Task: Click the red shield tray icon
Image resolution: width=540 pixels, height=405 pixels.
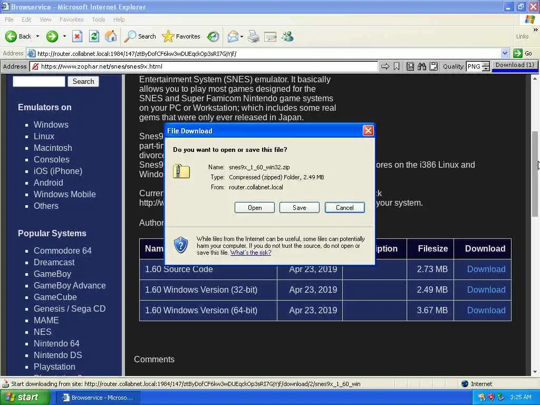Action: [491, 398]
